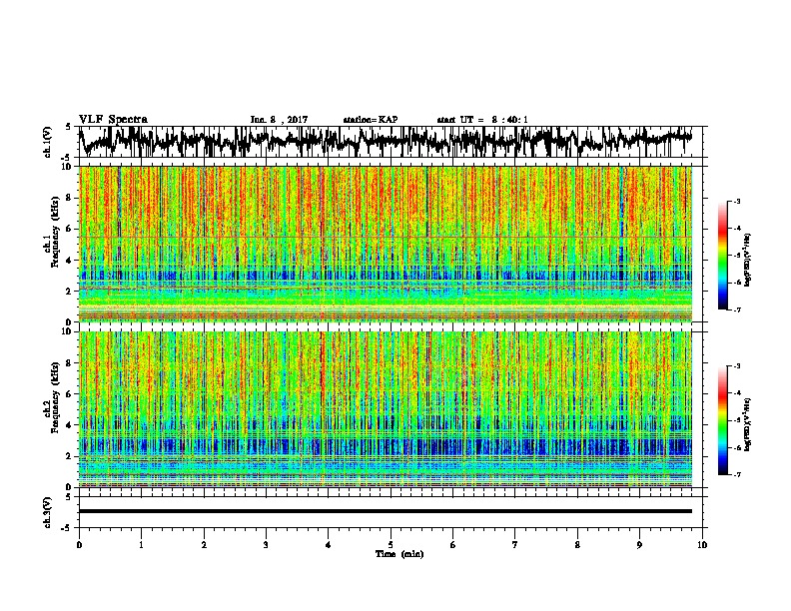Click the "10" tick on the time axis
This screenshot has width=791, height=611.
[702, 545]
